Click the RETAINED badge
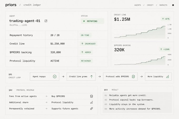 tap(86, 61)
